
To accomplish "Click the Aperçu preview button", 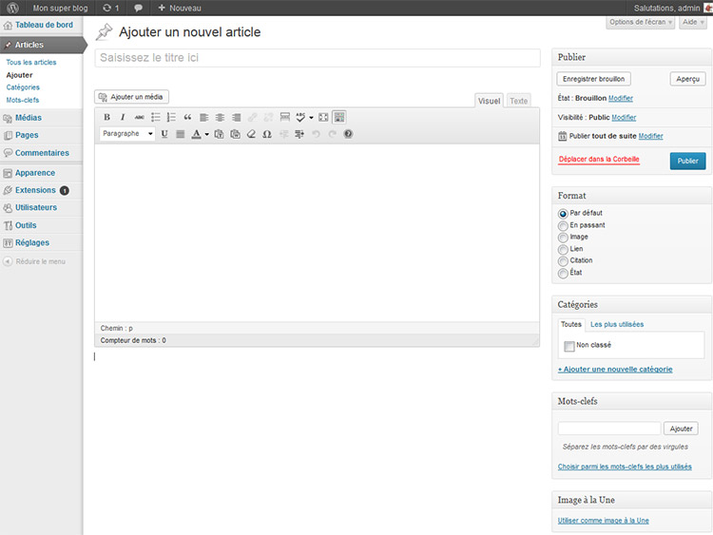I will pyautogui.click(x=687, y=79).
